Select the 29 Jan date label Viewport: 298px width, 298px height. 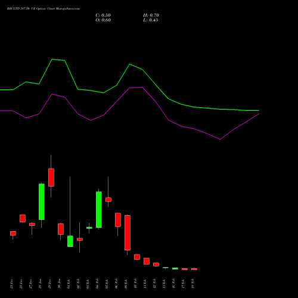[x=49, y=284]
